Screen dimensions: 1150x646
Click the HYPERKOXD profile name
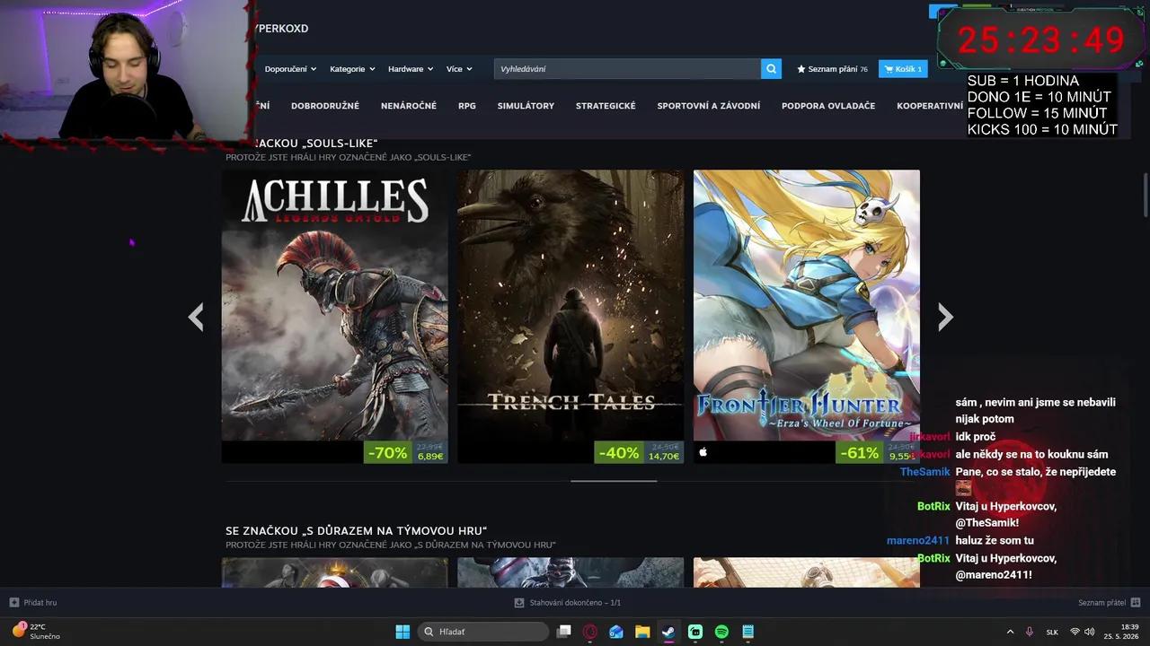281,29
